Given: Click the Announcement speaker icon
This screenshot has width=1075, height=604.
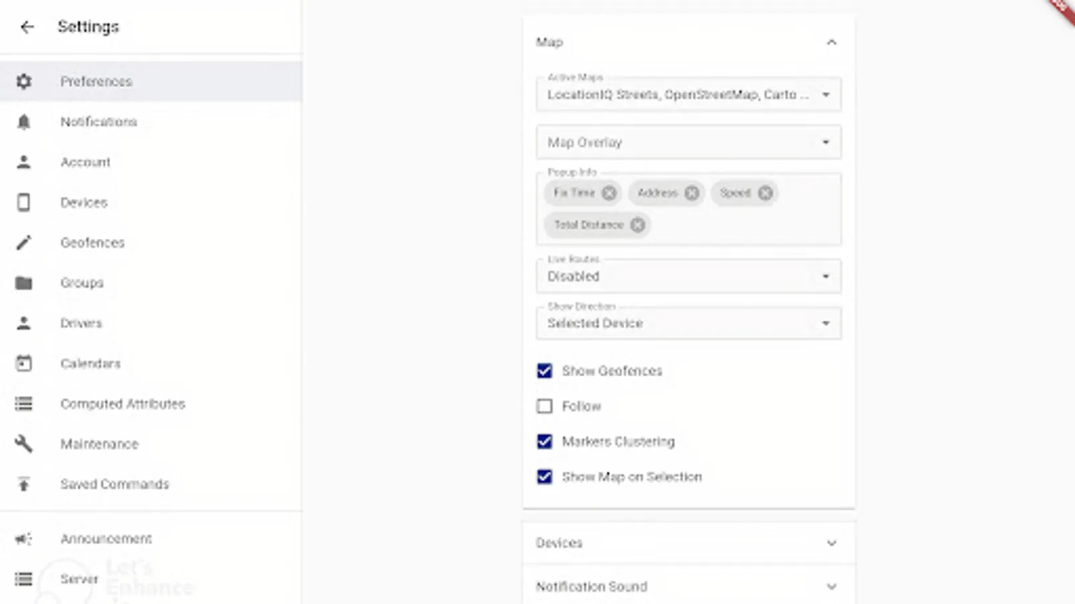Looking at the screenshot, I should (x=24, y=538).
